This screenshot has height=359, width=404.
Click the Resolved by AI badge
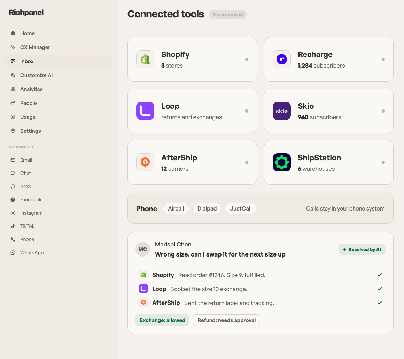(x=362, y=250)
